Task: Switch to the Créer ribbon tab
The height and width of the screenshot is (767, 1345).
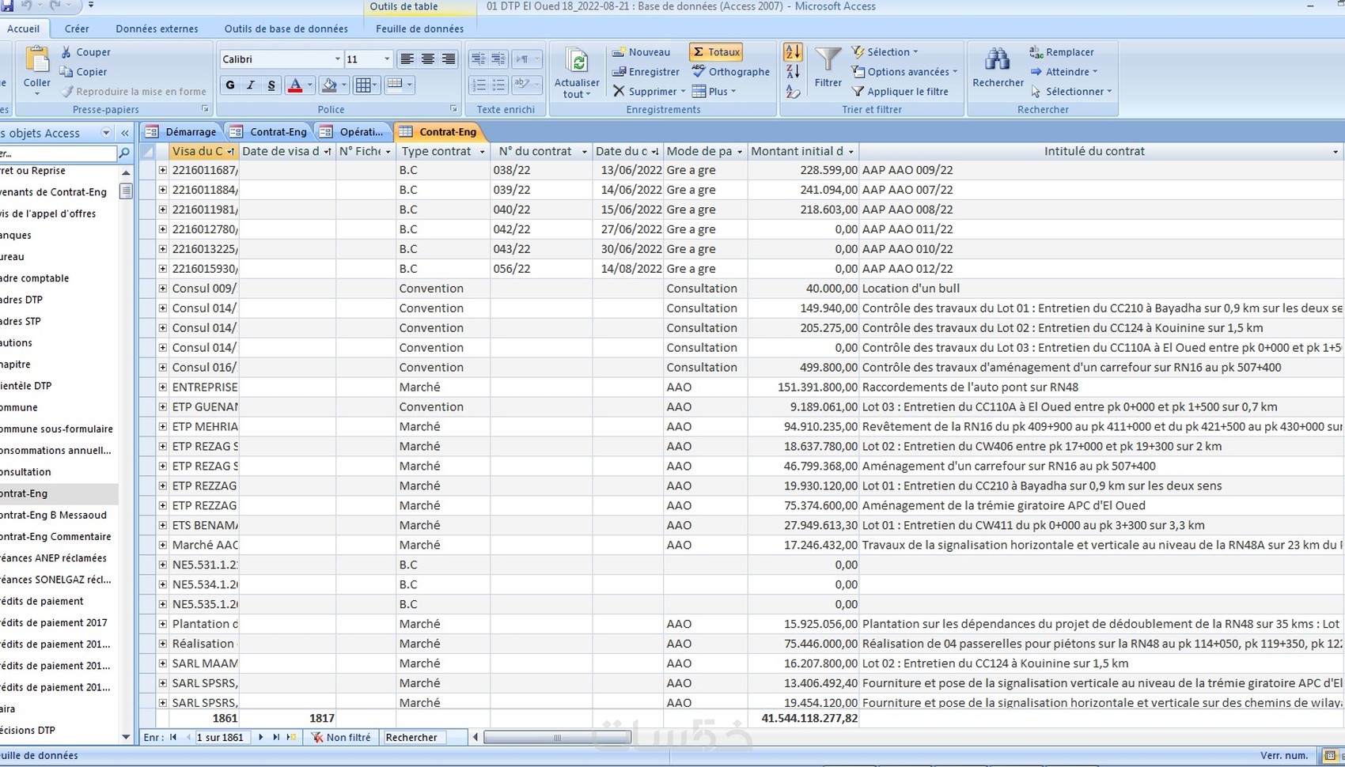Action: (x=77, y=28)
